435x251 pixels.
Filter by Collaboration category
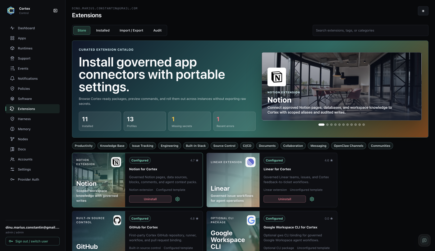[x=293, y=146]
